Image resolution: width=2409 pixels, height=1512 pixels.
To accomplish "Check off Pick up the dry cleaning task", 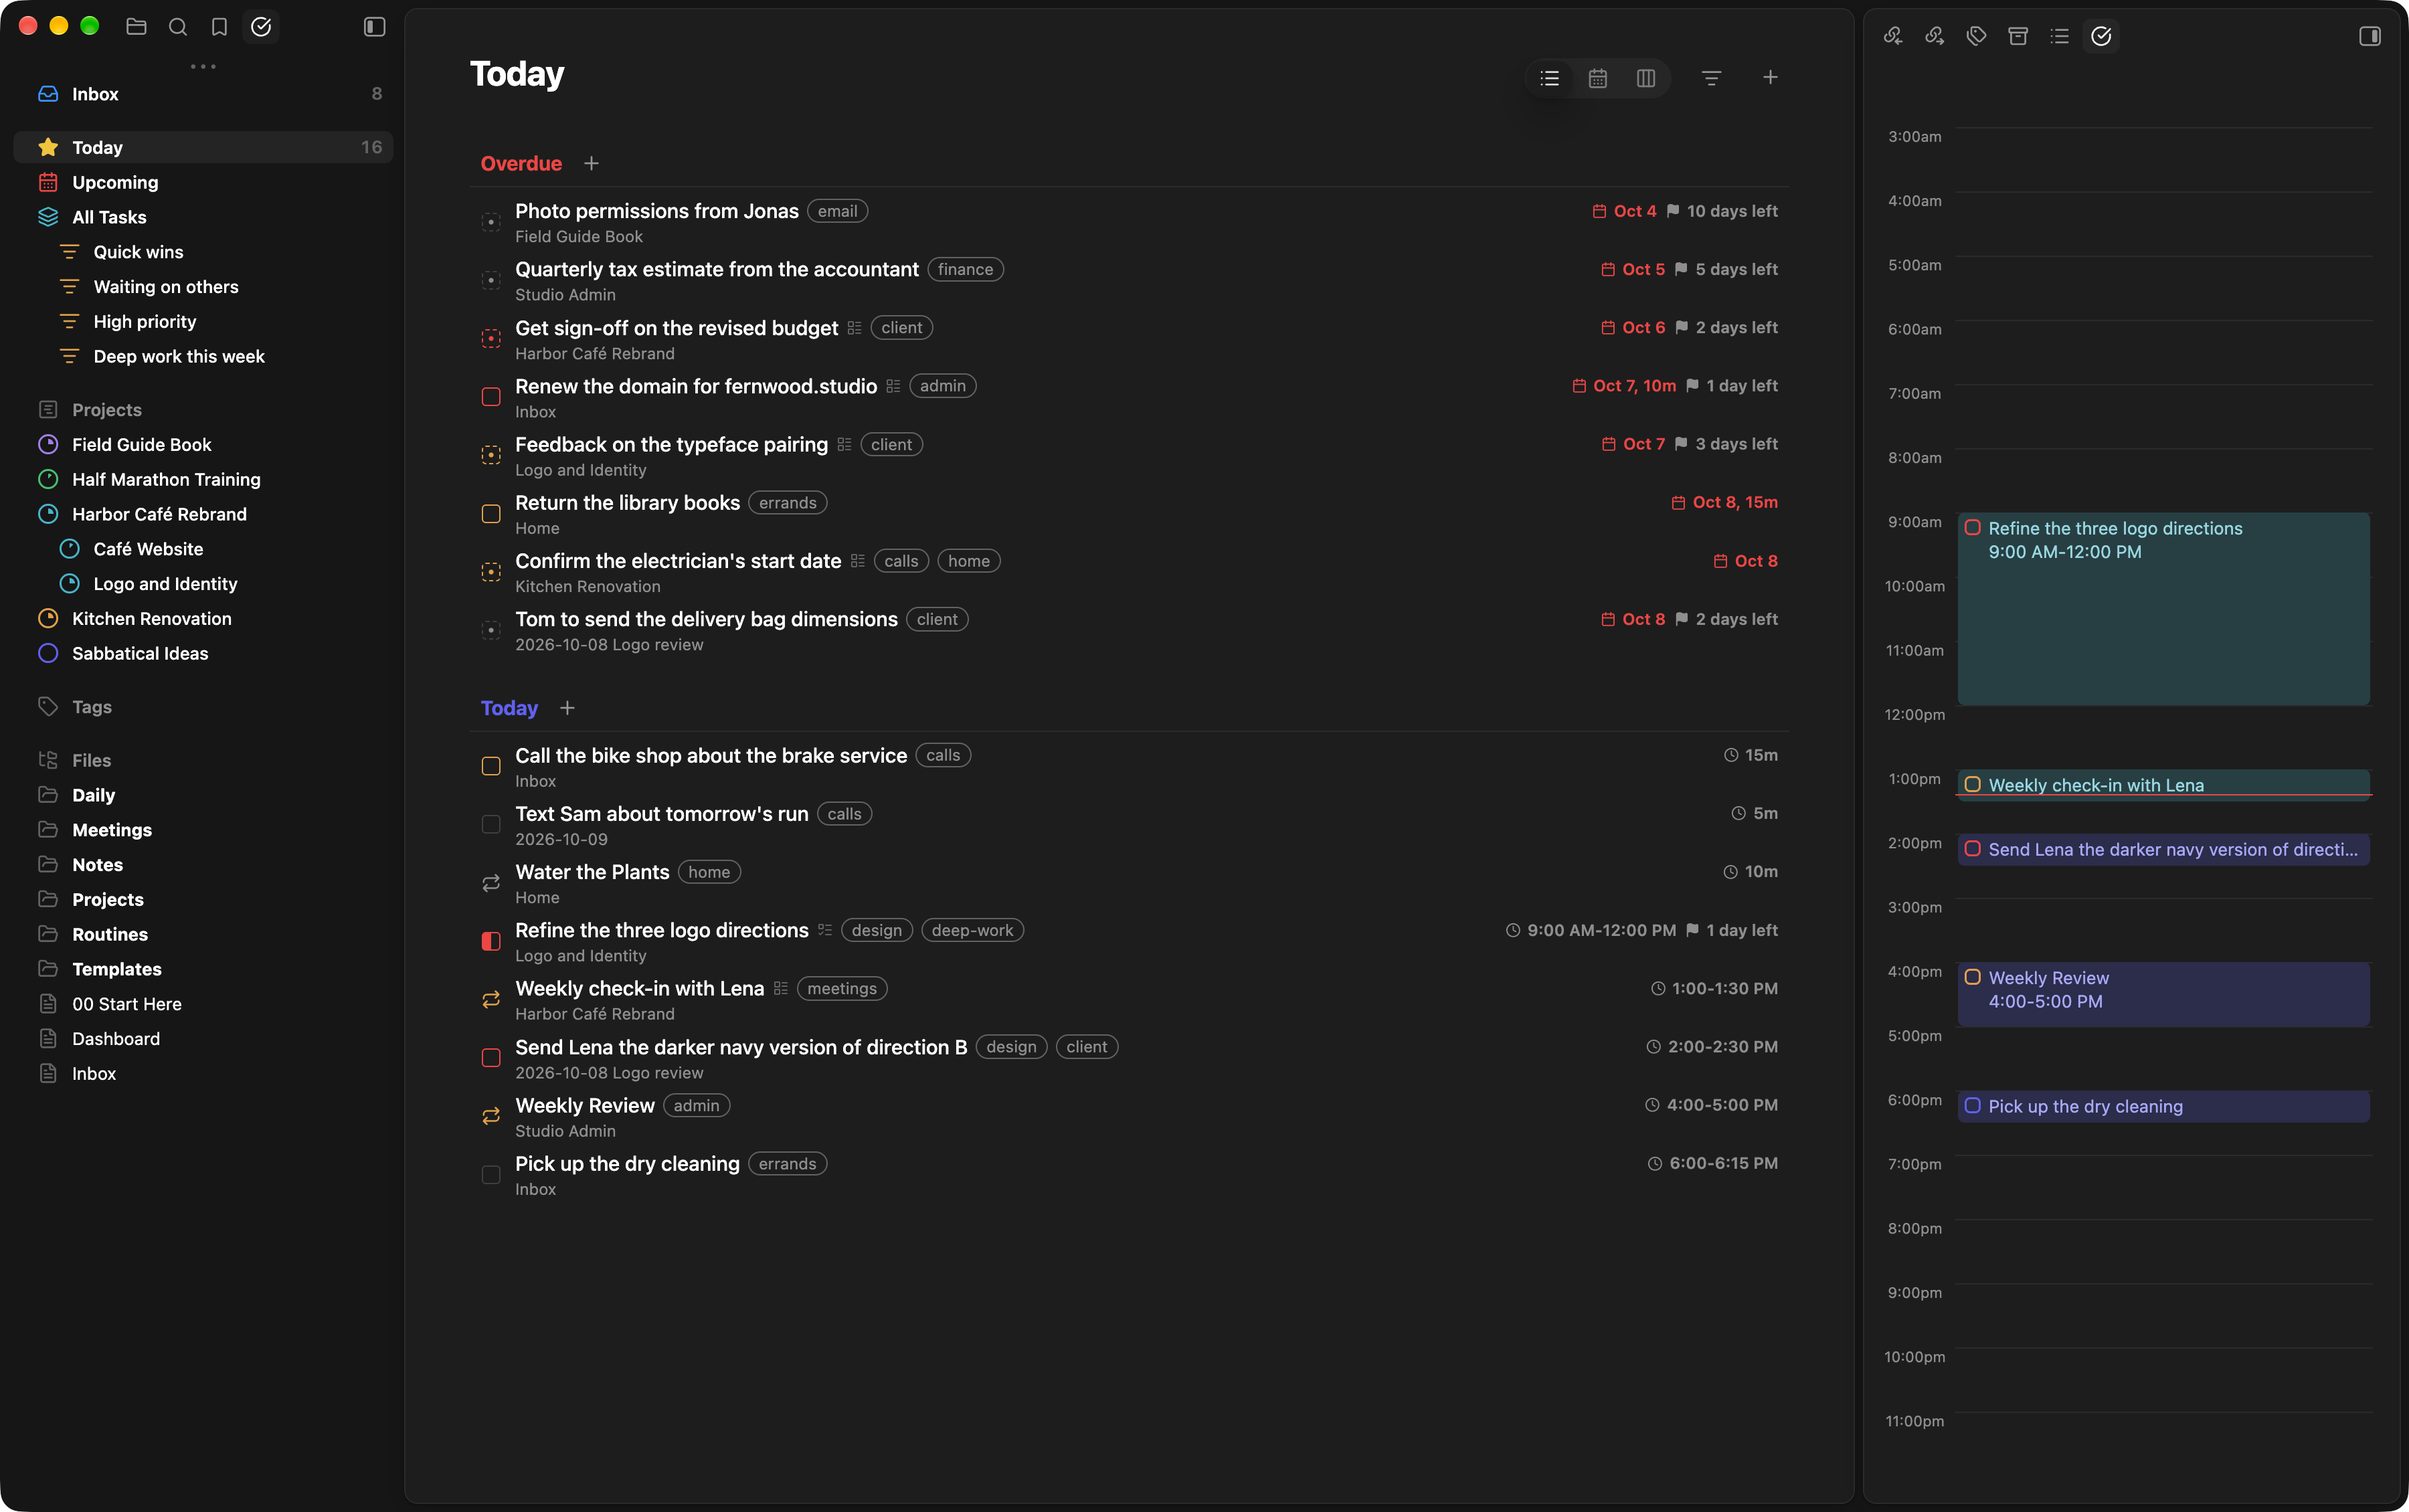I will (491, 1175).
